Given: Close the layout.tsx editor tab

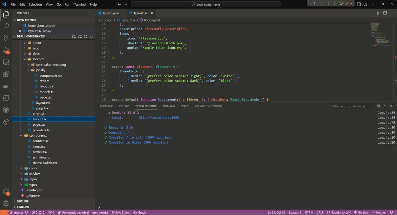Looking at the screenshot, I should click(x=152, y=13).
